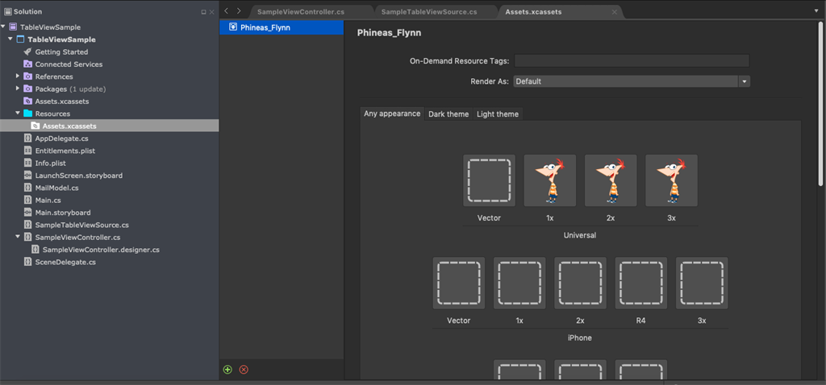Click the On-Demand Resource Tags field

point(632,61)
